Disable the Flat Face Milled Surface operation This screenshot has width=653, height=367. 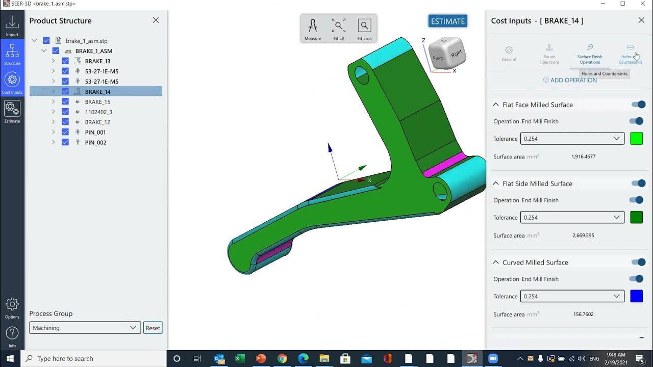pyautogui.click(x=638, y=104)
